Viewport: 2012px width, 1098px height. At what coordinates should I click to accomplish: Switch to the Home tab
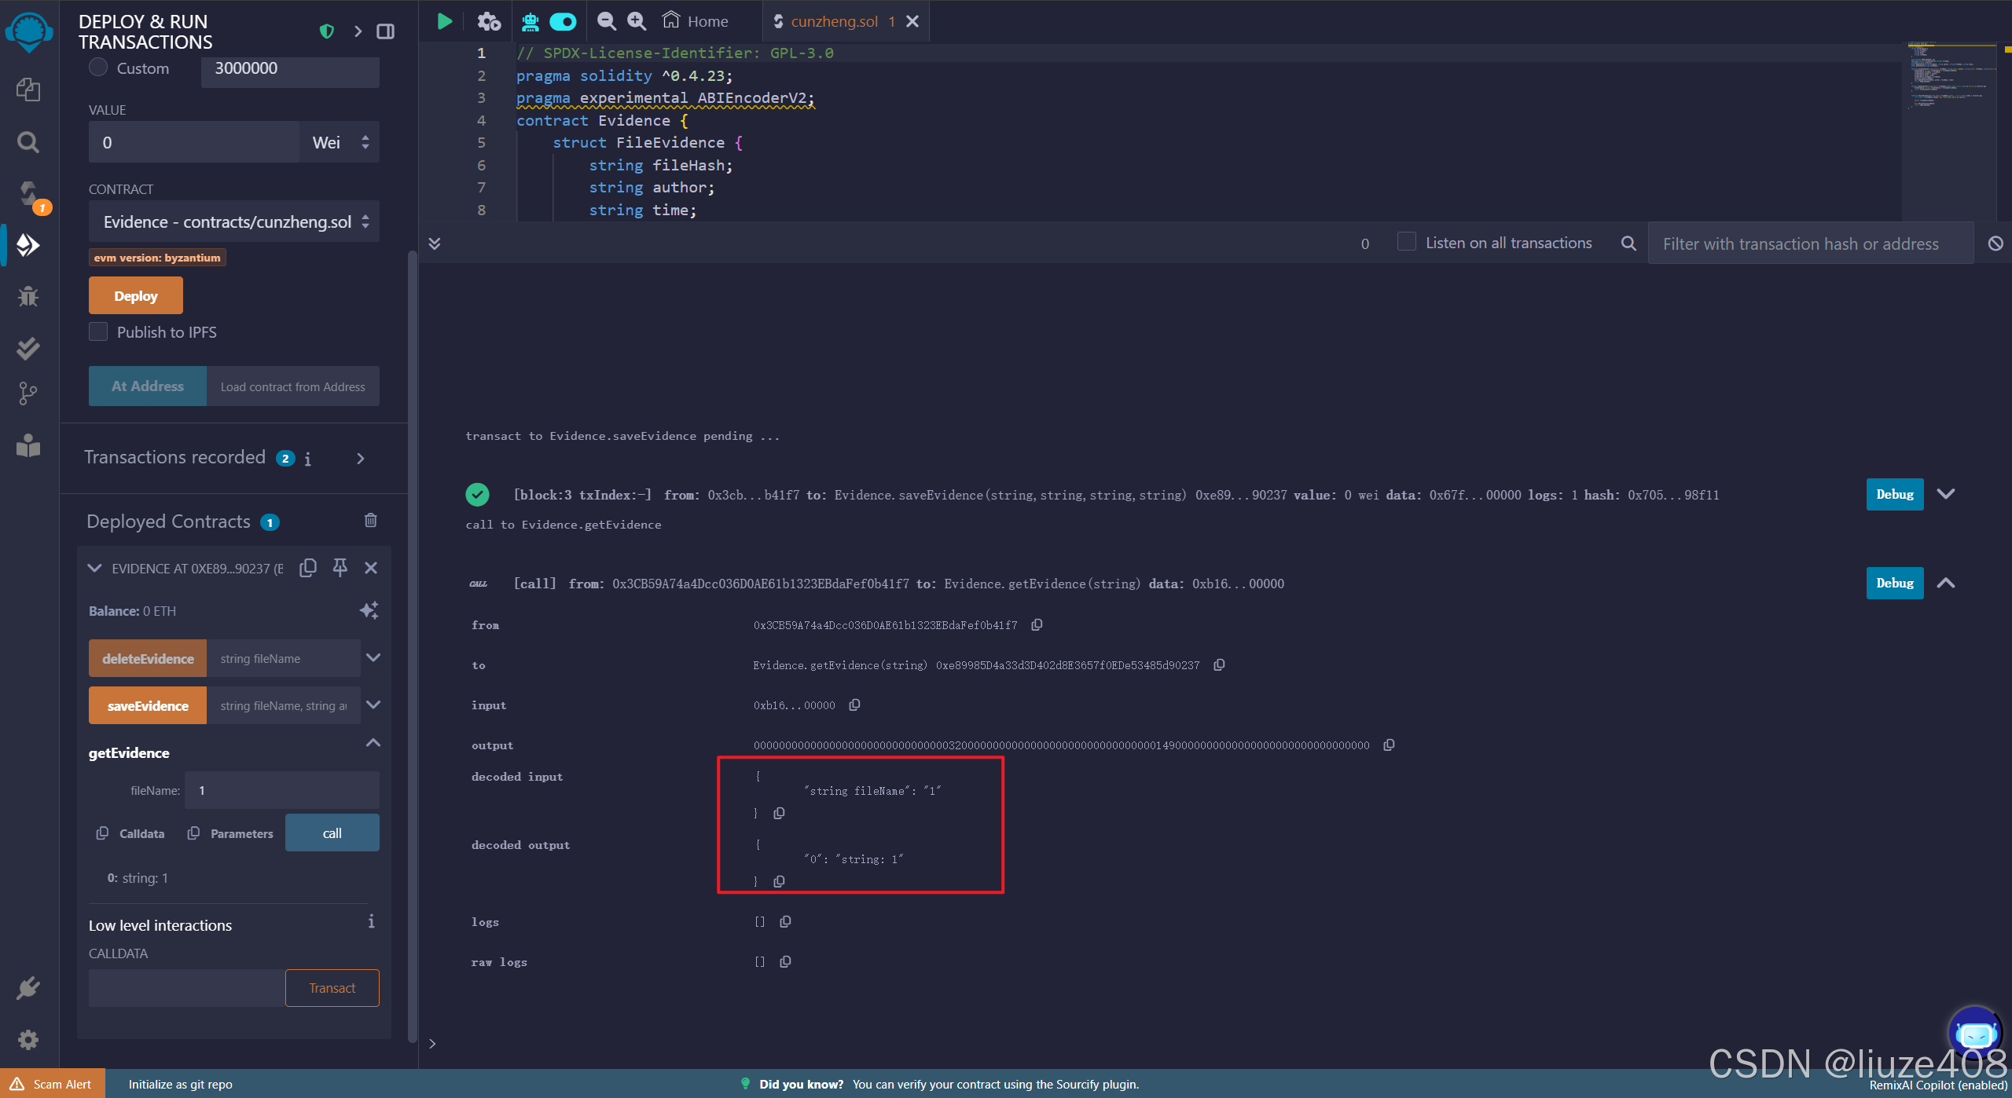pyautogui.click(x=696, y=21)
